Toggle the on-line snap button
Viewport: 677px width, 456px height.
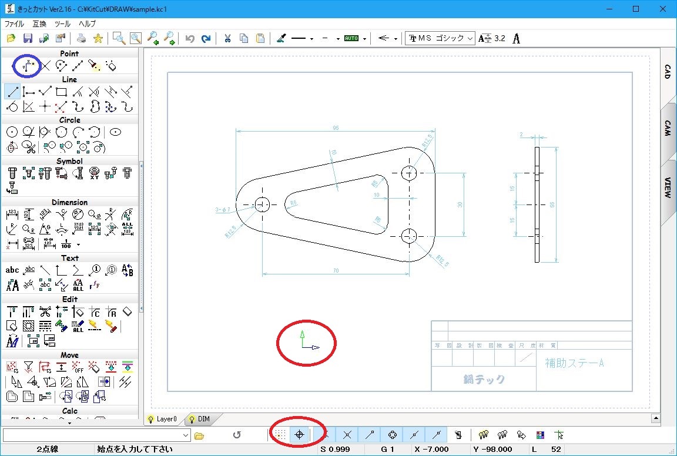pos(437,435)
